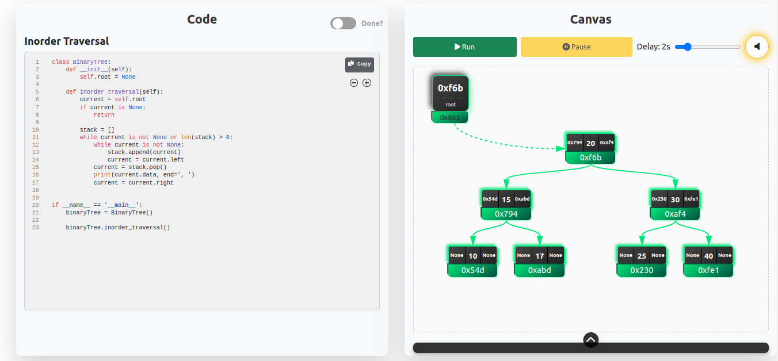
Task: Click the Code panel header
Action: pos(201,19)
